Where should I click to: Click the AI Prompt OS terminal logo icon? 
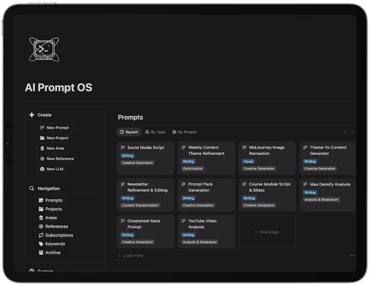click(x=44, y=49)
